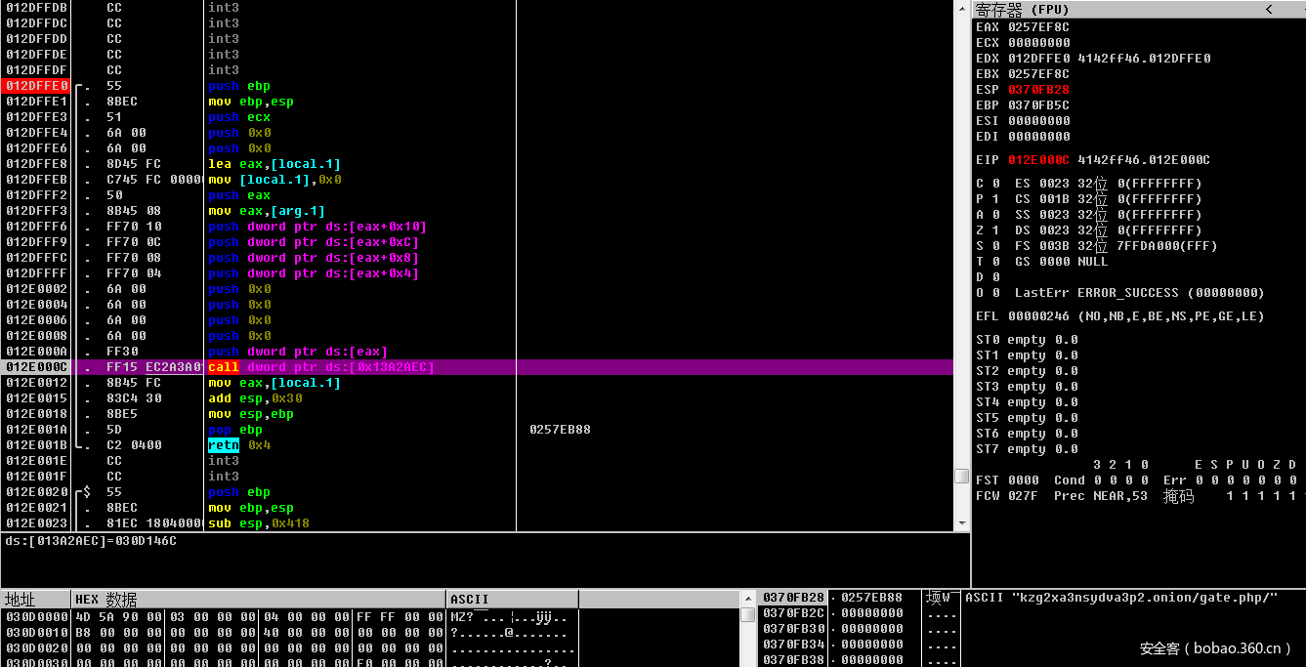The height and width of the screenshot is (667, 1306).
Task: Click the disassembly scrollbar down arrow
Action: coord(962,523)
